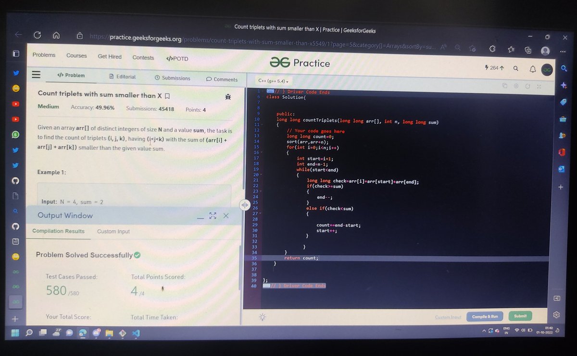
Task: Copy code with the editor copy icon
Action: pos(504,86)
